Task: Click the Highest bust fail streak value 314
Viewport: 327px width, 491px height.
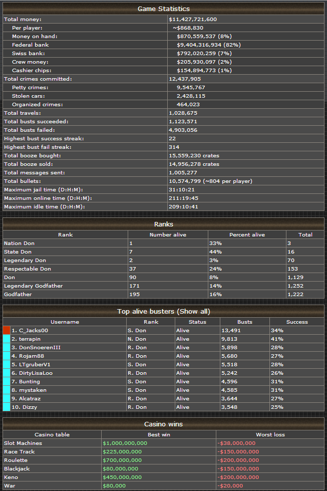Action: 174,147
